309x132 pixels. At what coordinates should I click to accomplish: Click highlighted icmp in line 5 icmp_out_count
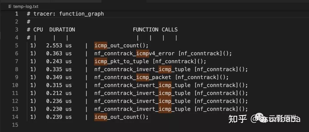point(101,46)
